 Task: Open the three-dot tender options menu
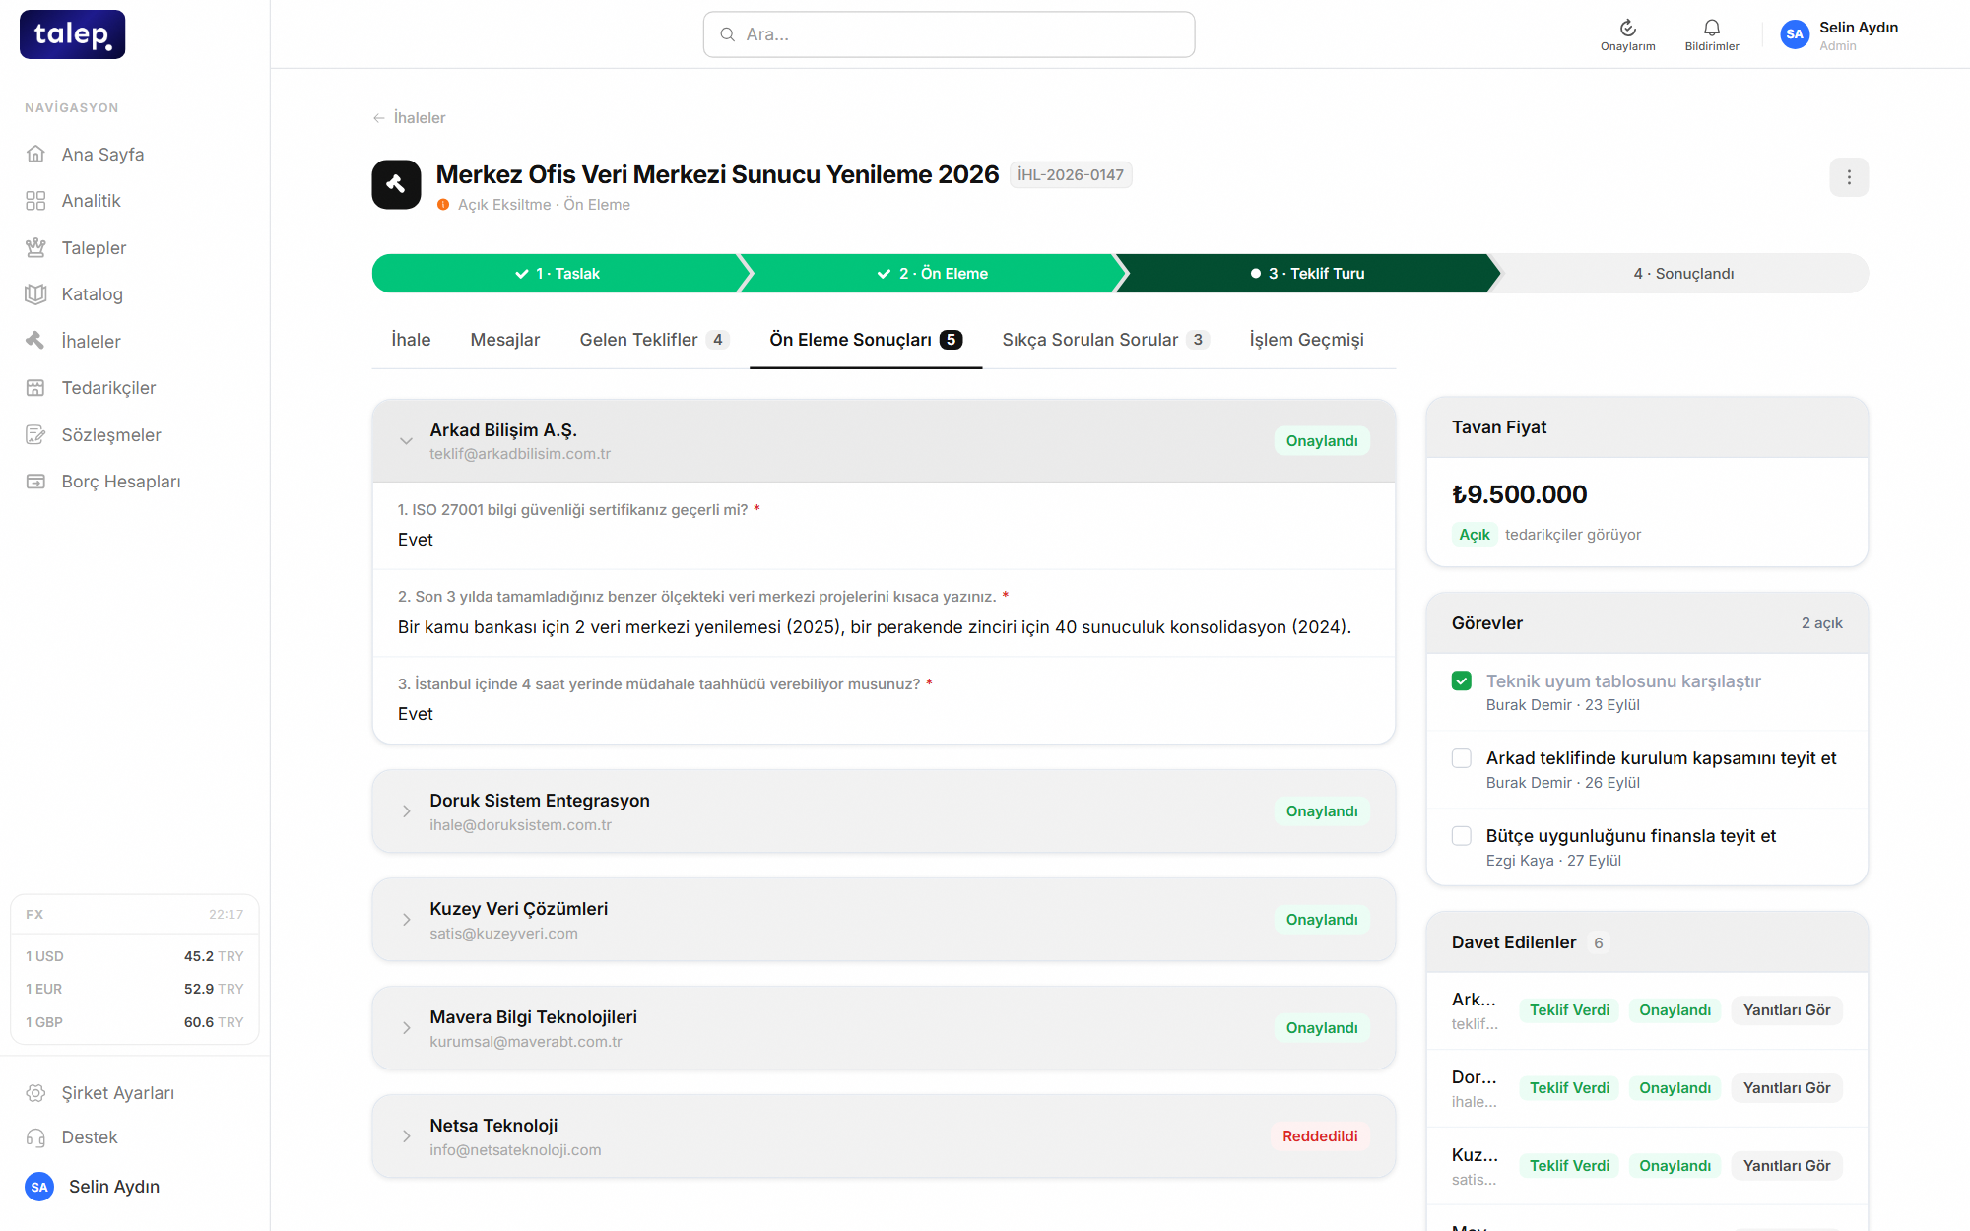click(x=1849, y=177)
